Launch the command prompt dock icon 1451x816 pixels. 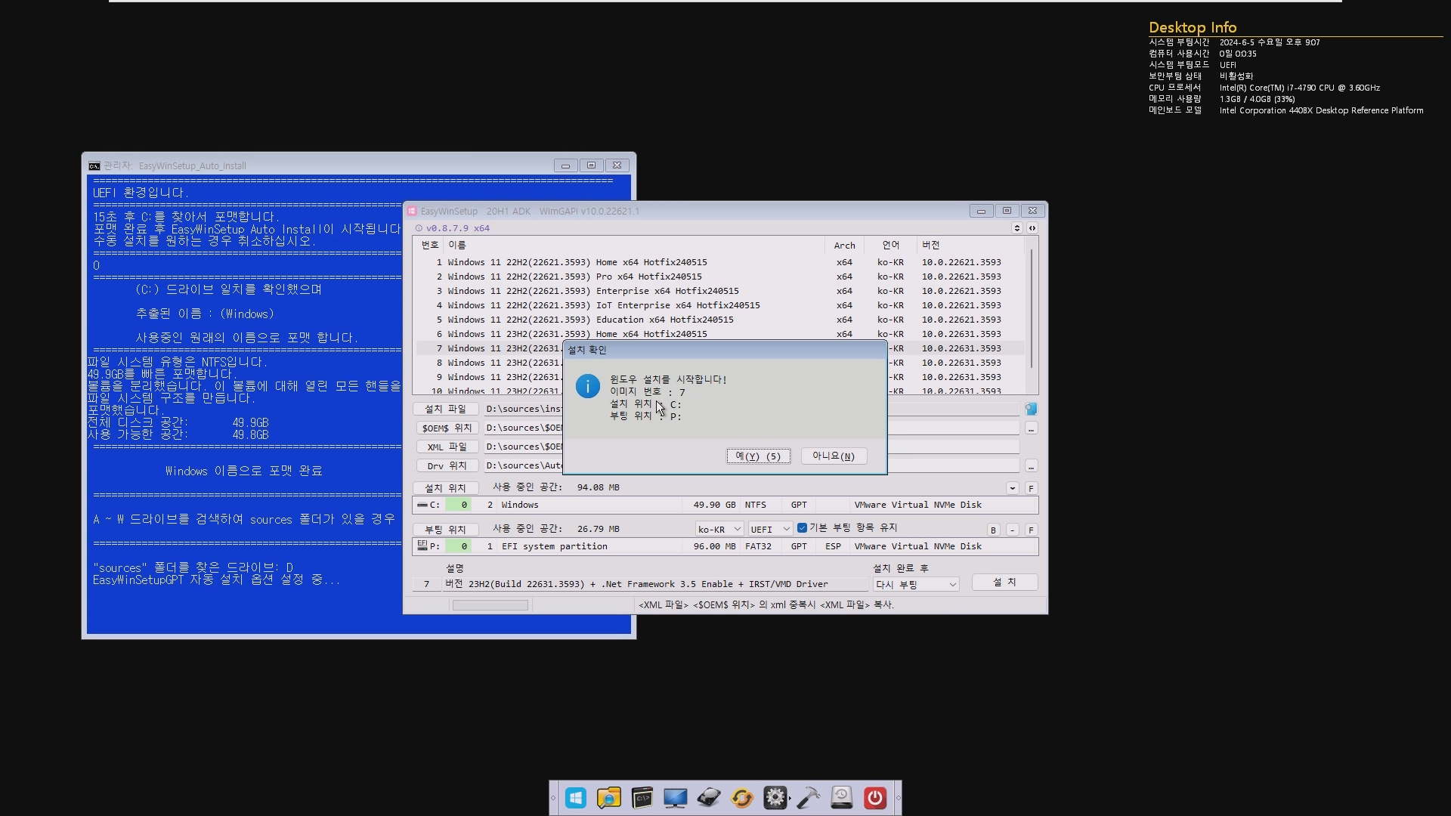point(642,798)
